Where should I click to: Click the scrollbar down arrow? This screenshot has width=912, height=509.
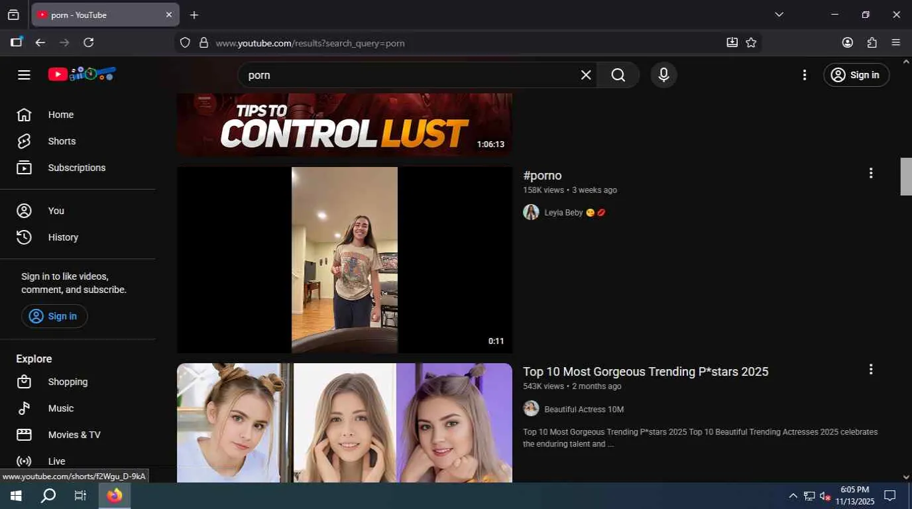(906, 477)
